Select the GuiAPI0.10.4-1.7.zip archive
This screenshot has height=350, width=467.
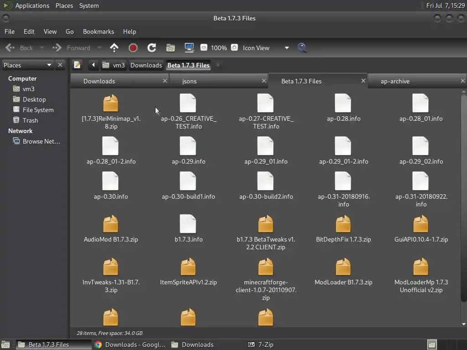(421, 229)
